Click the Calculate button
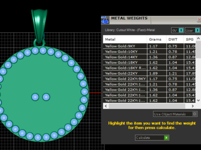The image size is (201, 150). click(x=152, y=137)
